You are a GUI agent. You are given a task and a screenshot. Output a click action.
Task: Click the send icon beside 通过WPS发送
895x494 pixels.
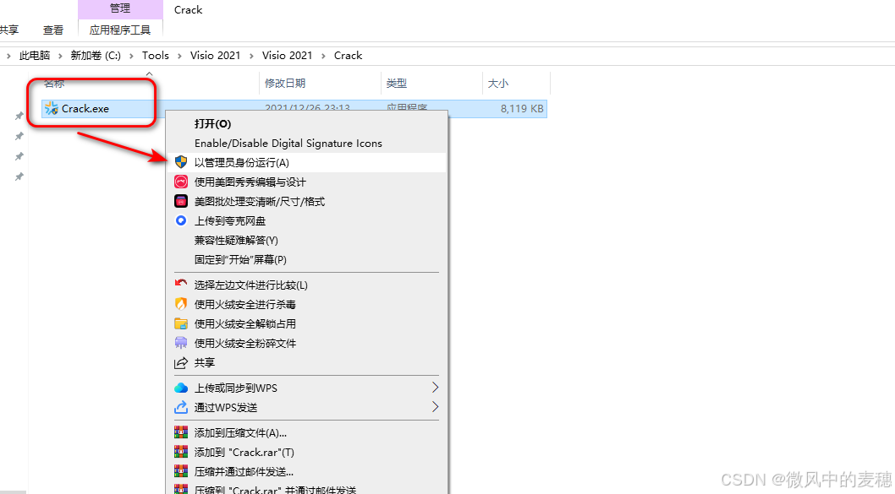click(181, 407)
